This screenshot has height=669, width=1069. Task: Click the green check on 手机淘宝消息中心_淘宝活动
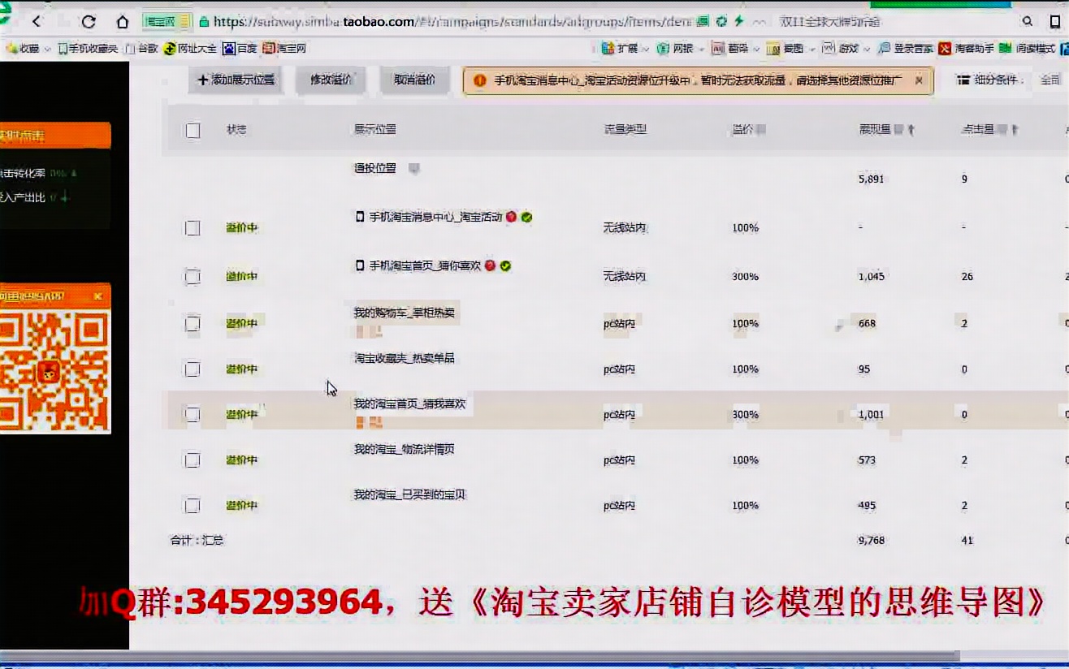point(526,217)
